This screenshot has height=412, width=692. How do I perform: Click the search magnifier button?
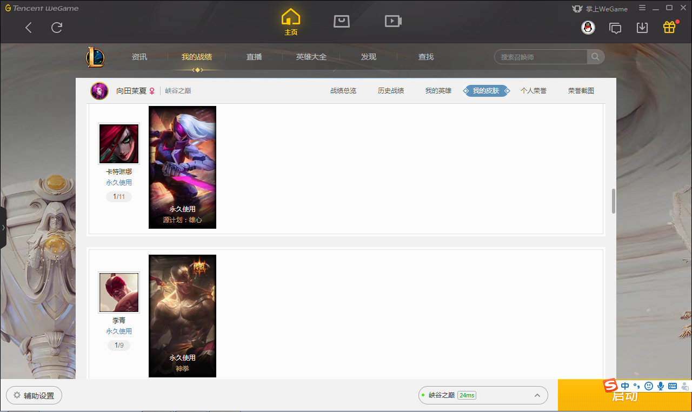point(596,57)
